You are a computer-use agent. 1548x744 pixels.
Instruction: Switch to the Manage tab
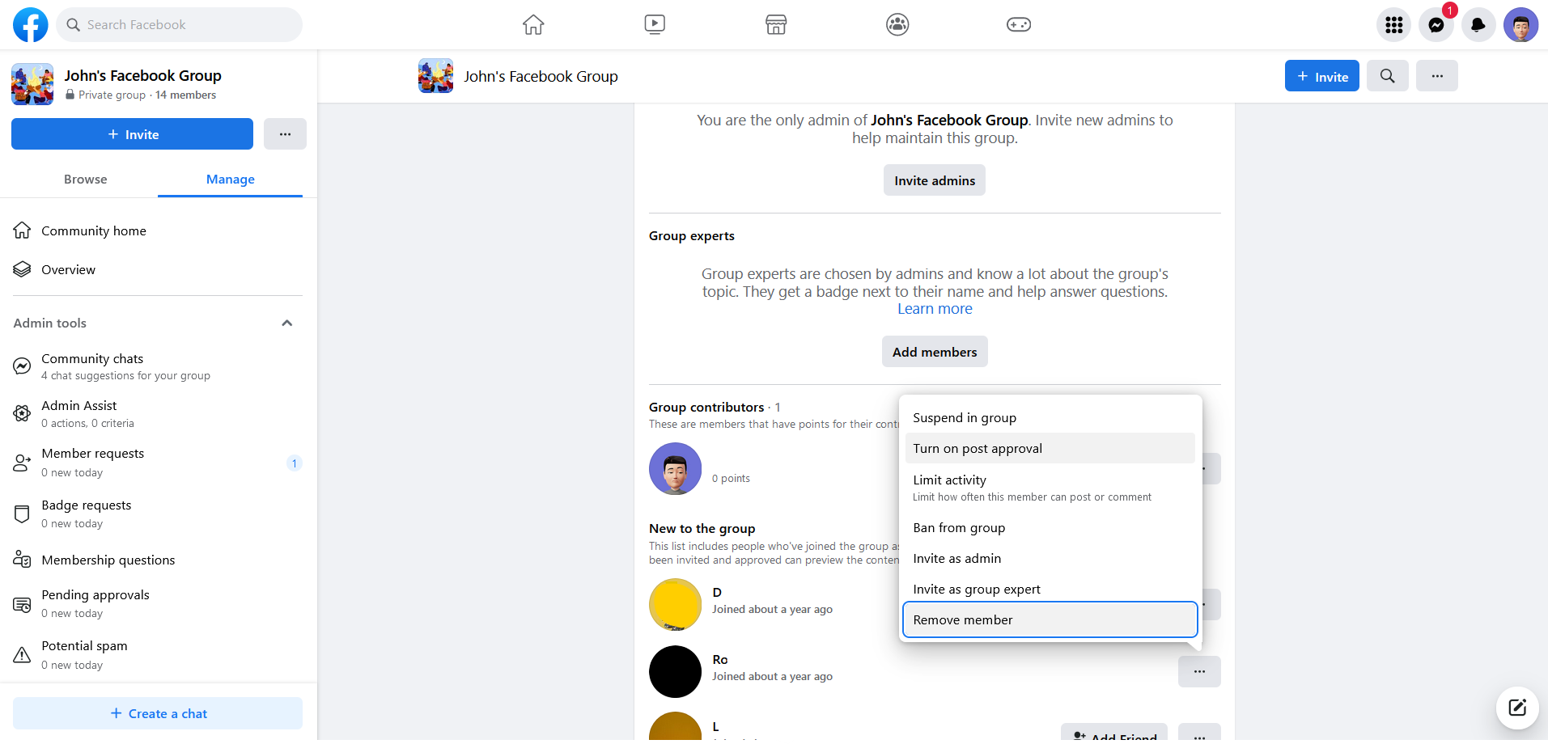tap(231, 179)
